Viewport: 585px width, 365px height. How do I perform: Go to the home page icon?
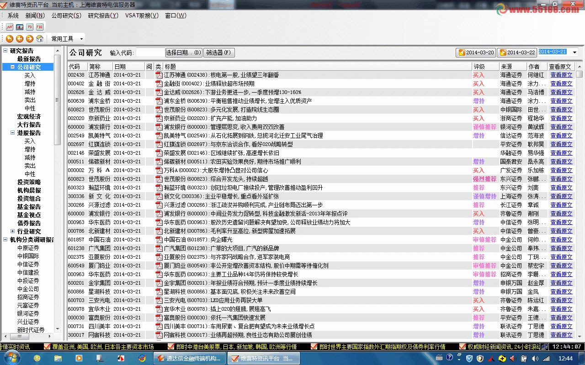click(x=40, y=39)
